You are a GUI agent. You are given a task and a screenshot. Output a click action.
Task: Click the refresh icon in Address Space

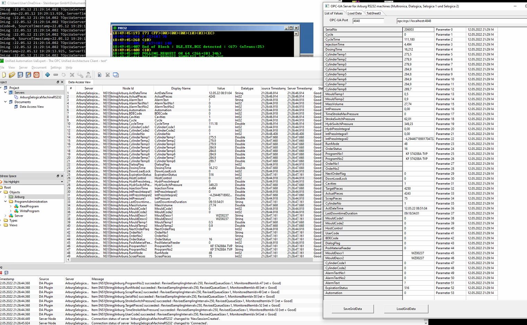(2, 182)
